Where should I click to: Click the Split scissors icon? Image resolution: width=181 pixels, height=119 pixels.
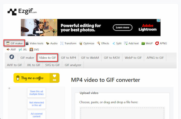click(114, 43)
